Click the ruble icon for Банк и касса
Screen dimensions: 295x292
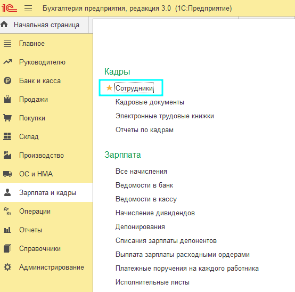click(7, 81)
